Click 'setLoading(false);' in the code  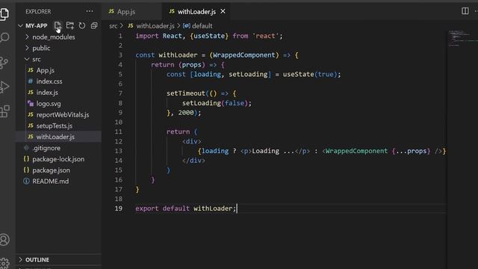tap(217, 103)
